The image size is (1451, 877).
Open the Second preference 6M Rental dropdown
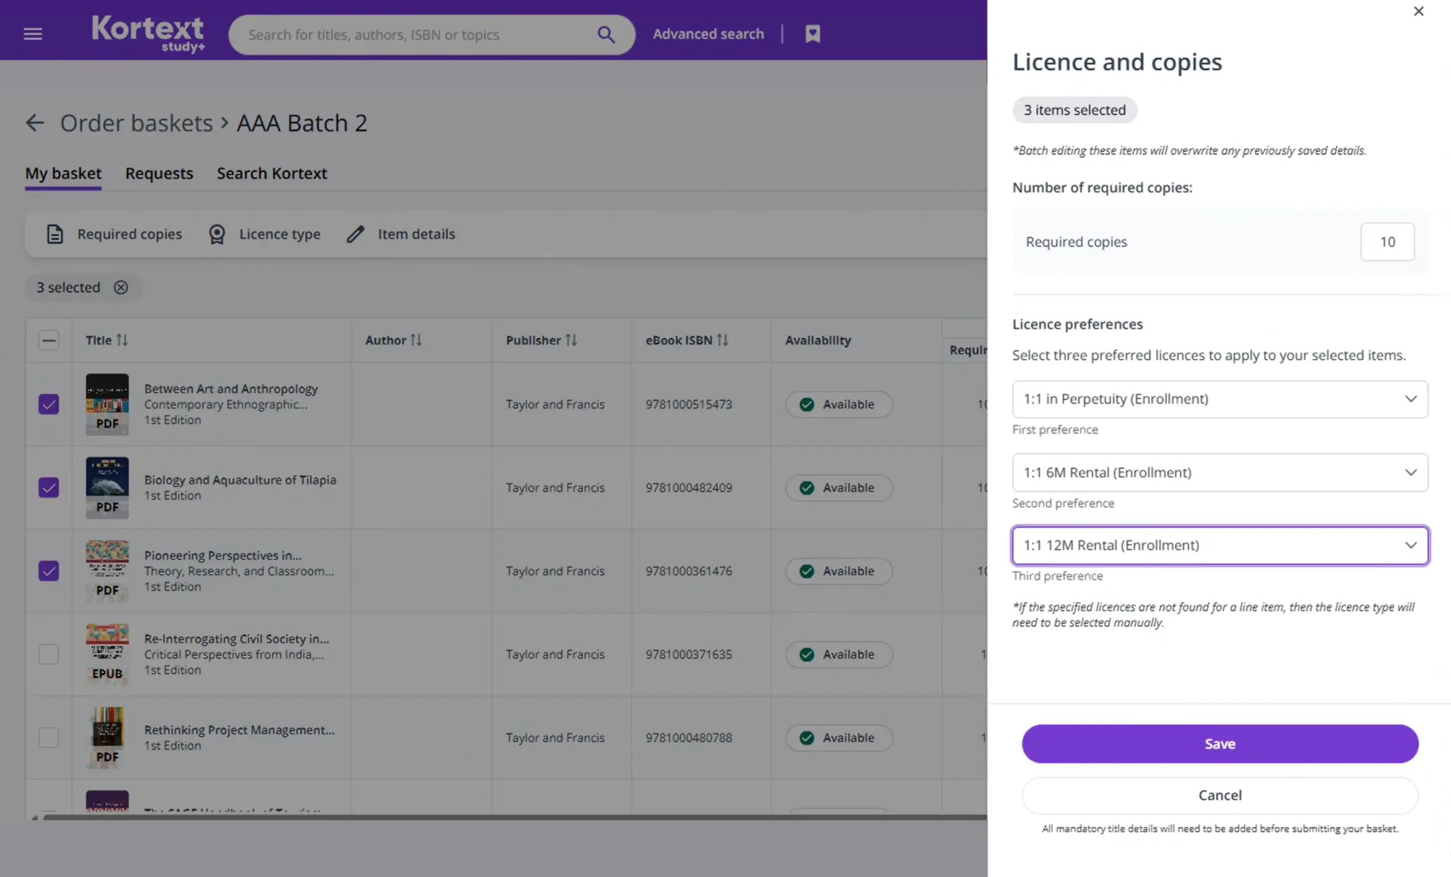click(x=1220, y=472)
